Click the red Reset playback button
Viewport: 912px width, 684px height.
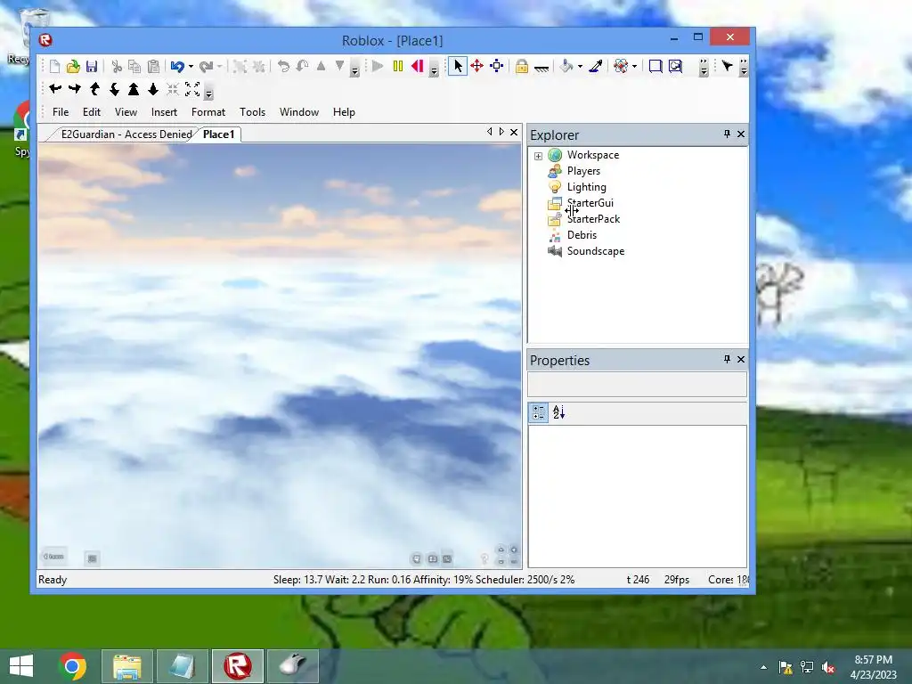click(417, 66)
